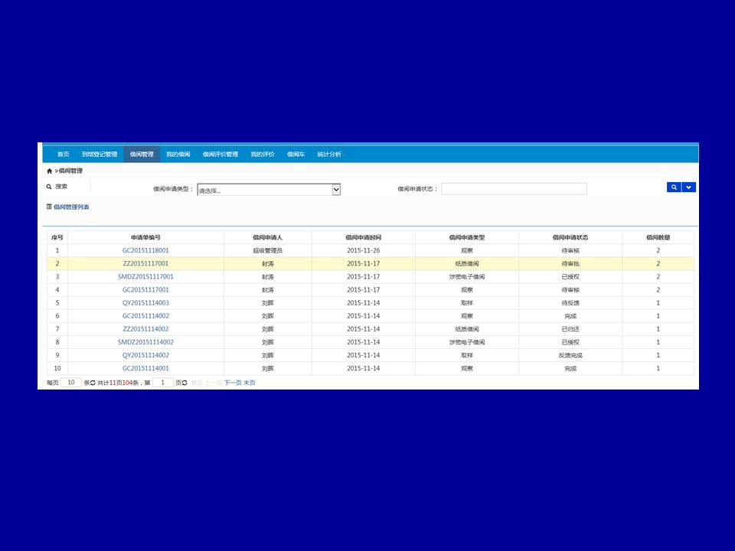Viewport: 735px width, 551px height.
Task: Expand advanced search with the blue chevron button
Action: click(x=688, y=187)
